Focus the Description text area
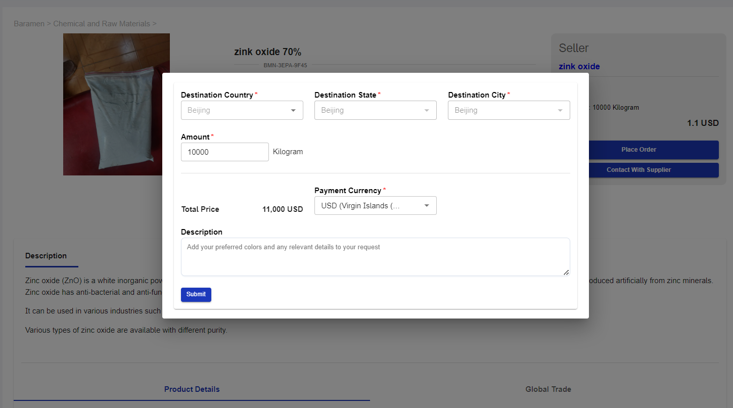Image resolution: width=733 pixels, height=408 pixels. (x=374, y=256)
